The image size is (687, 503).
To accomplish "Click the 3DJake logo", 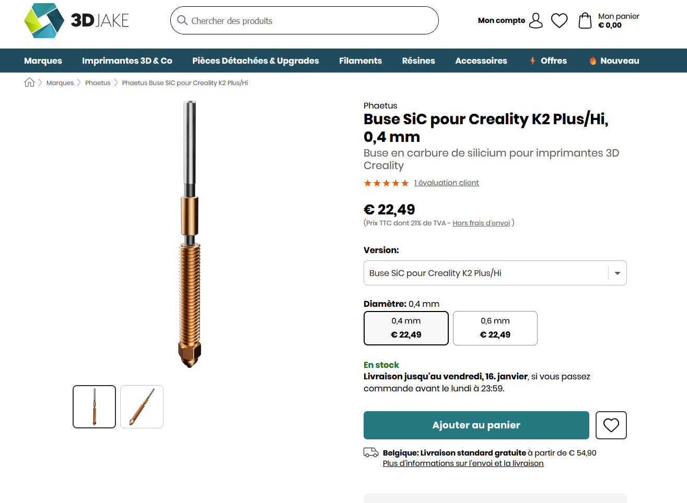I will (x=76, y=20).
